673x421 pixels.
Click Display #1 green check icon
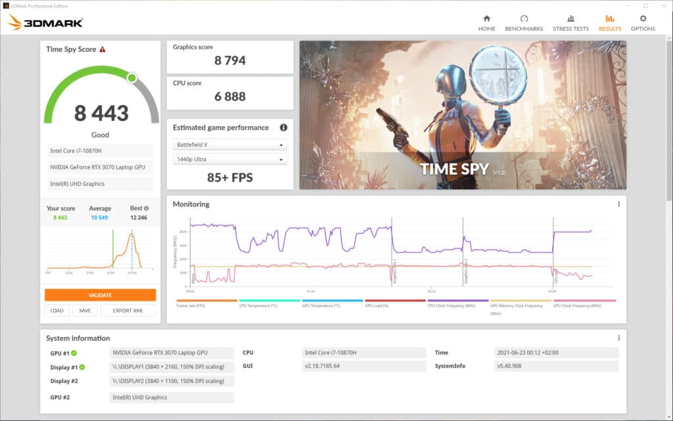tap(82, 367)
